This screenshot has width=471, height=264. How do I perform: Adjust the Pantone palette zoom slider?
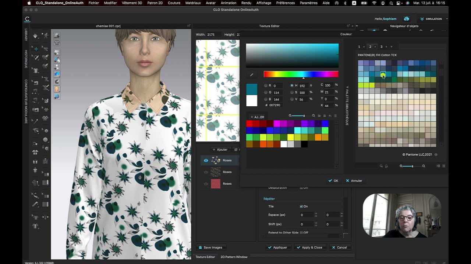(x=412, y=166)
